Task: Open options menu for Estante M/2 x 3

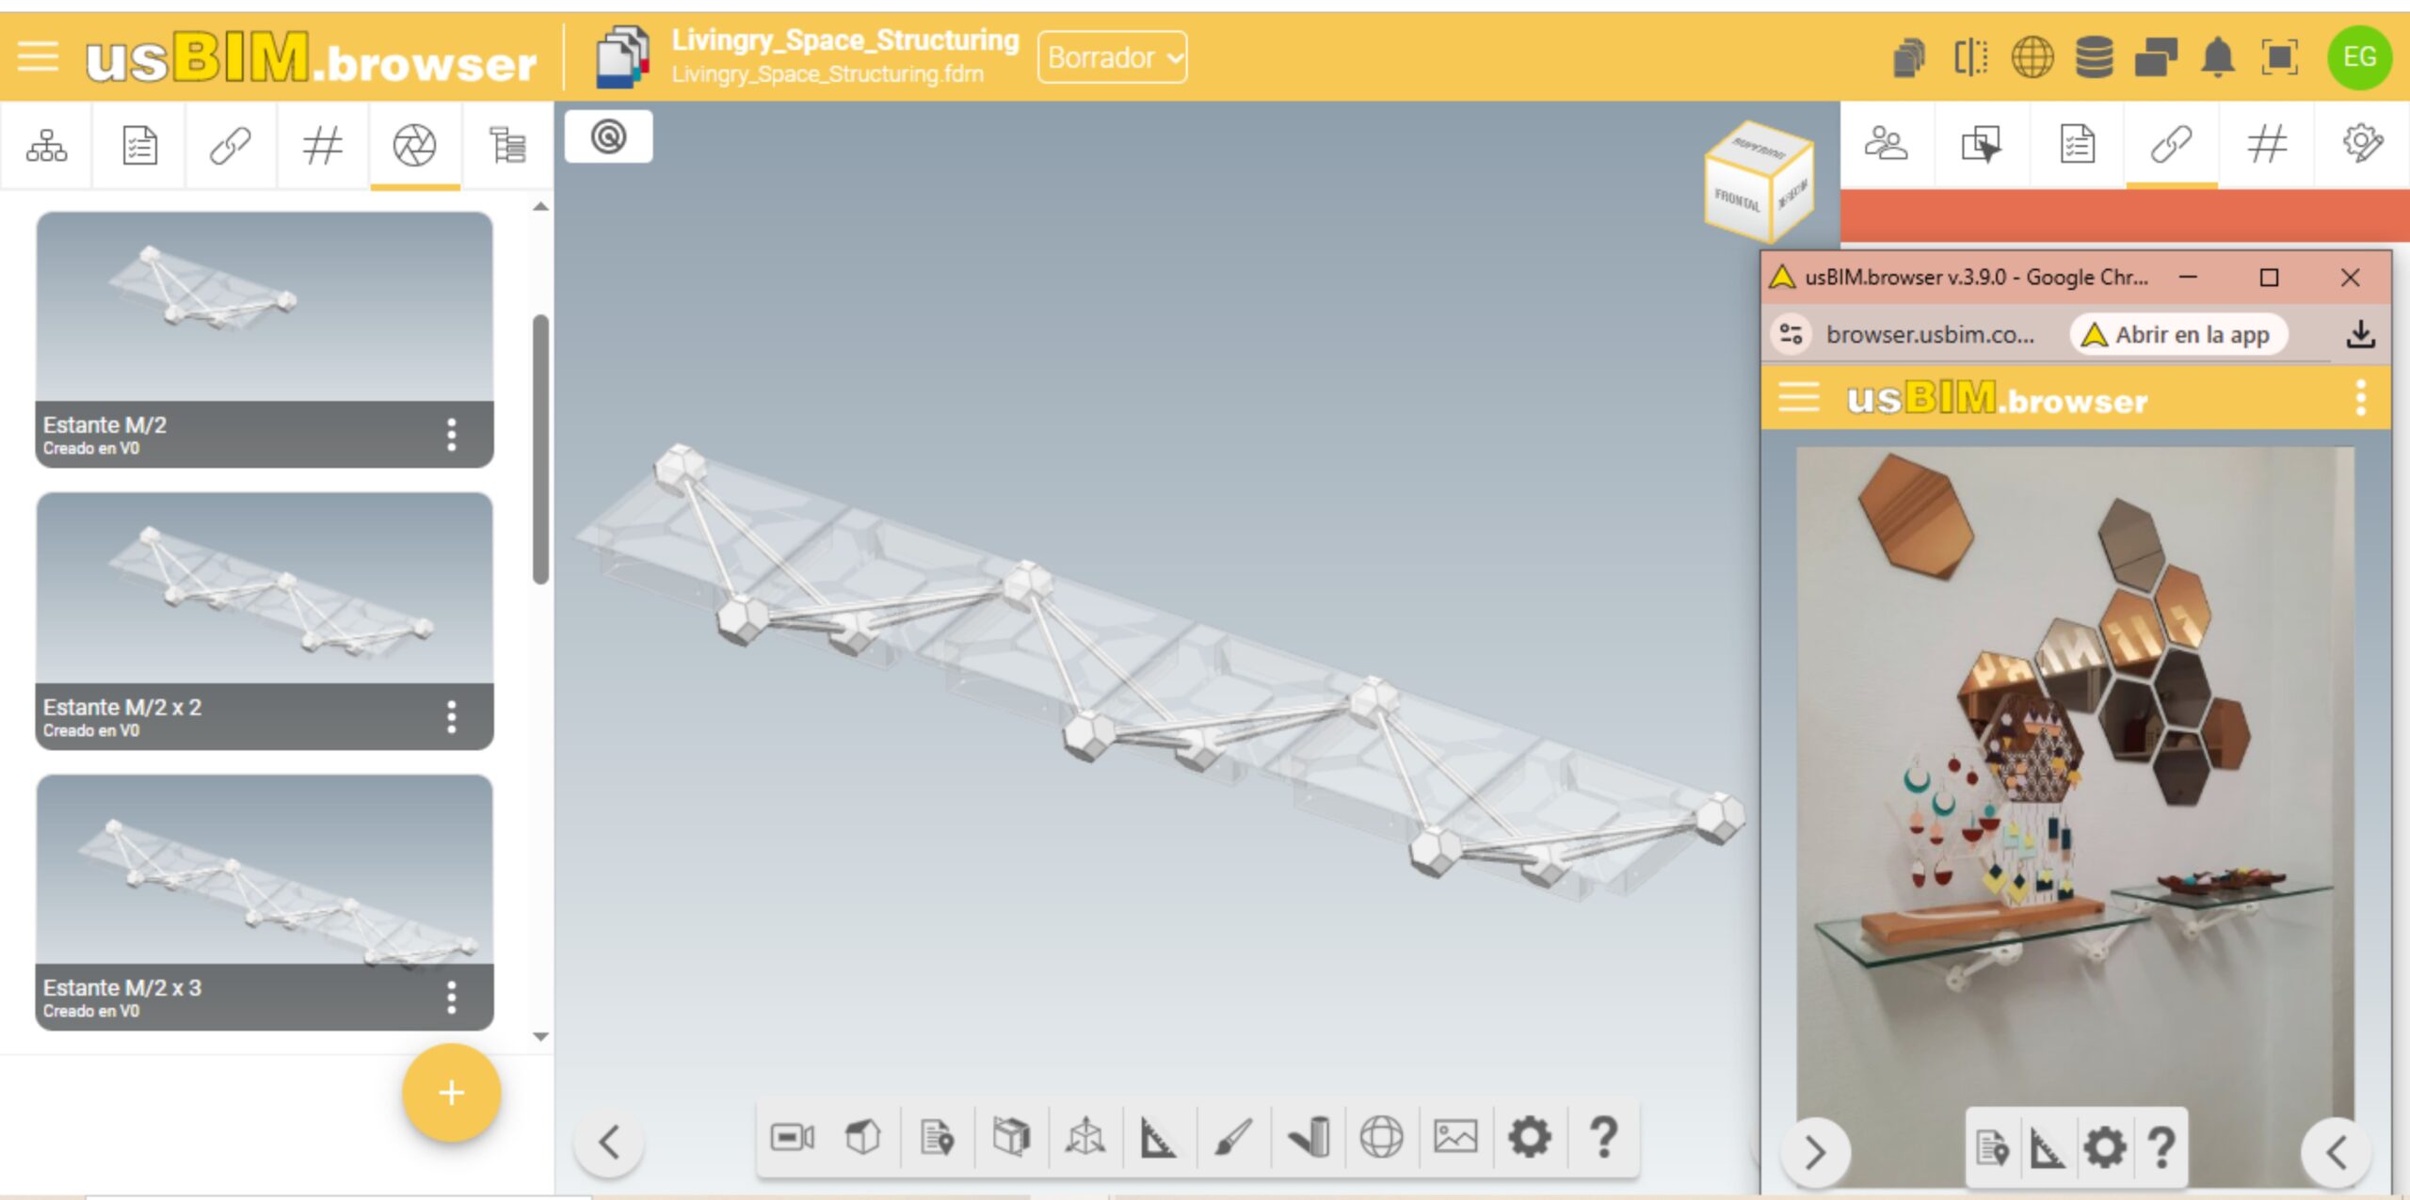Action: (x=452, y=998)
